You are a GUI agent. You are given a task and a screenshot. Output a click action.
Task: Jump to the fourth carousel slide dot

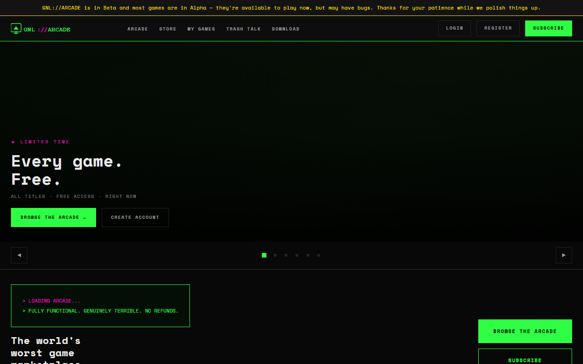click(x=297, y=255)
